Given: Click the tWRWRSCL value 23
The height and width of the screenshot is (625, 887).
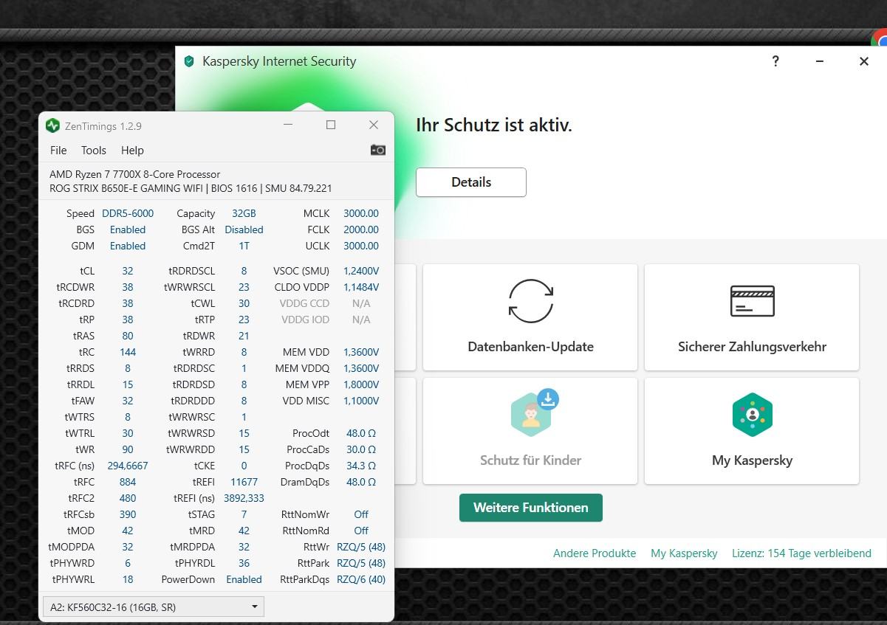Looking at the screenshot, I should [x=244, y=287].
